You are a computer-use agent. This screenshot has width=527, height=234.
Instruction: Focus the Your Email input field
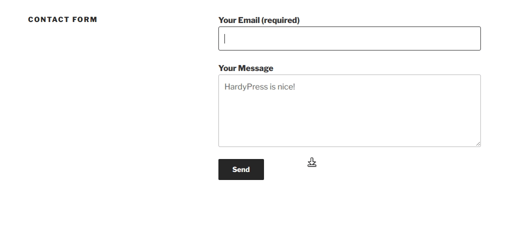click(349, 38)
